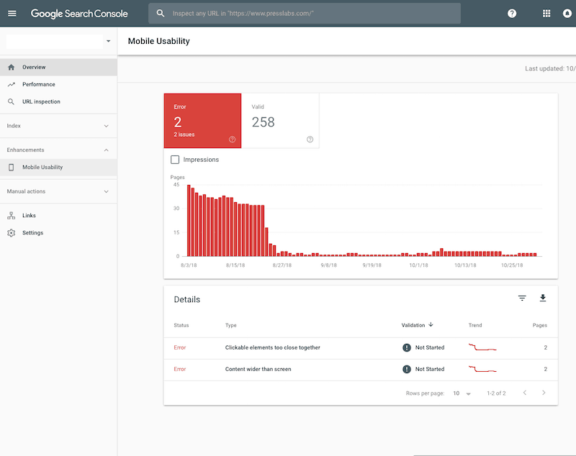
Task: Select the Valid 258 summary card
Action: point(280,121)
